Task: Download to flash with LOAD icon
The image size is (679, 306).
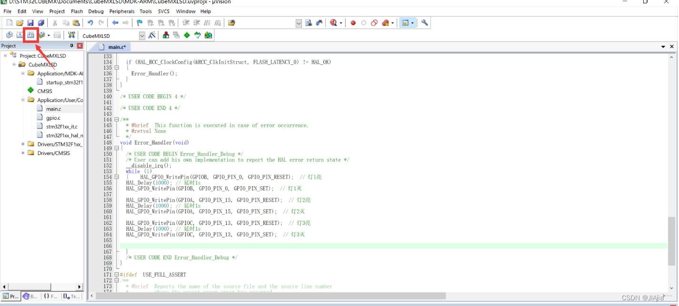Action: pos(71,35)
